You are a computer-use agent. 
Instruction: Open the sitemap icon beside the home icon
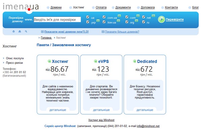[20, 31]
